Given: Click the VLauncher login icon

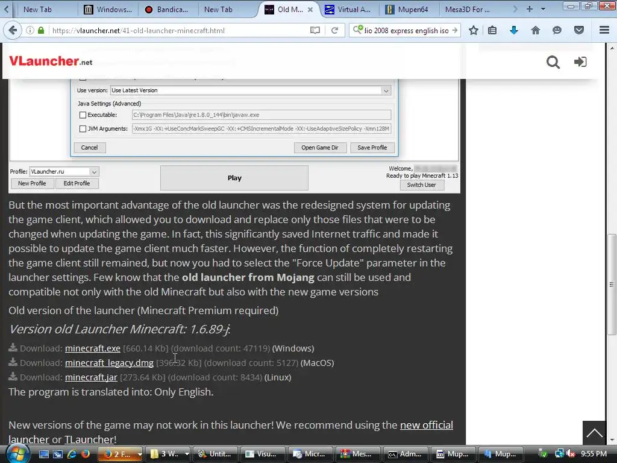Looking at the screenshot, I should (580, 62).
